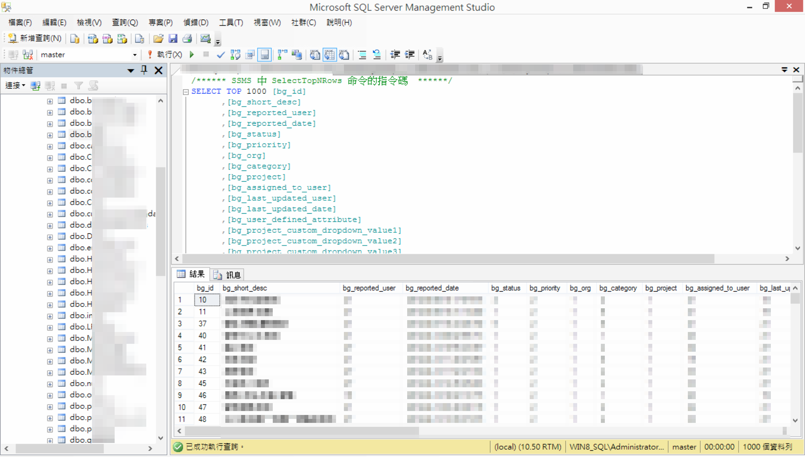Click the green Debug play icon
805x457 pixels.
(192, 55)
